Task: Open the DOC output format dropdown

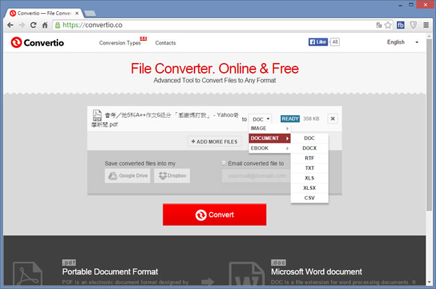Action: pyautogui.click(x=260, y=119)
